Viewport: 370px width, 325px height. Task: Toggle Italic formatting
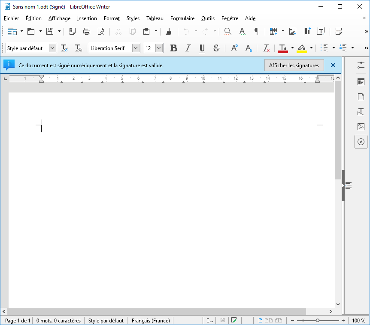(x=188, y=48)
